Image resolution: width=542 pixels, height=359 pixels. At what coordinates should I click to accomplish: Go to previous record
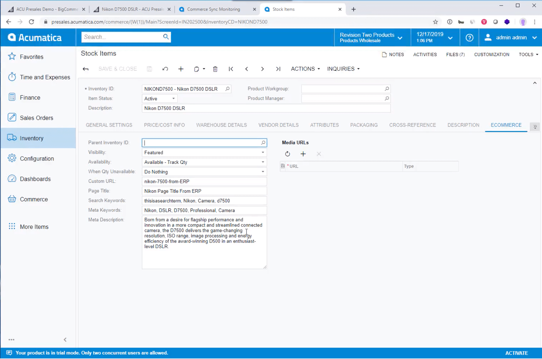(247, 69)
